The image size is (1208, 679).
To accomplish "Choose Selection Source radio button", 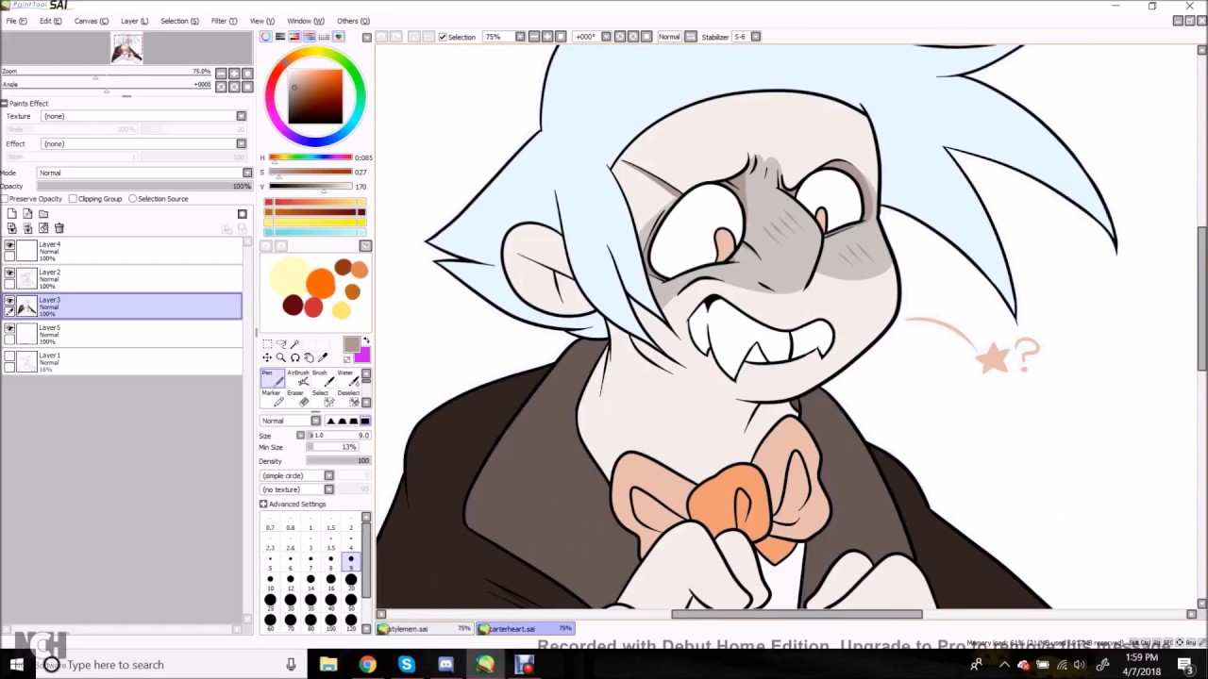I will click(132, 199).
